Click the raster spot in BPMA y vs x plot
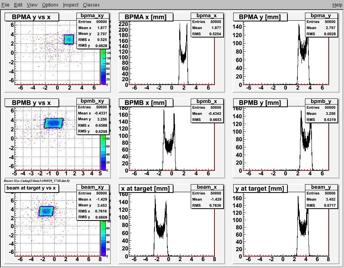The height and width of the screenshot is (268, 344). 69,39
